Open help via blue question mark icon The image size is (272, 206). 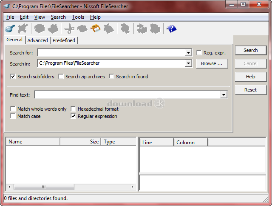pyautogui.click(x=172, y=29)
